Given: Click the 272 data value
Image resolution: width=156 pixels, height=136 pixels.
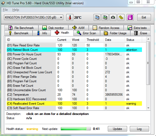Looking at the screenshot, I should click(108, 72).
